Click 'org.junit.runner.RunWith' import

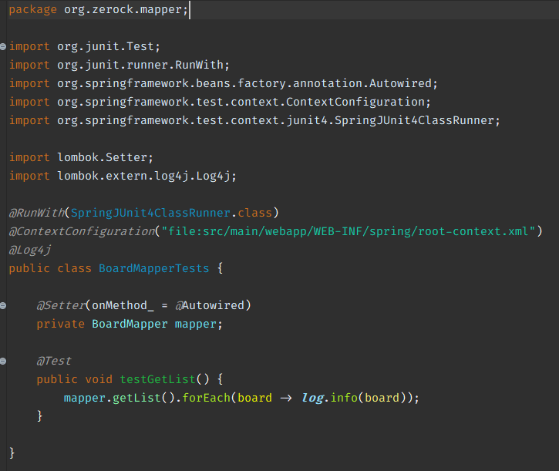click(x=140, y=65)
